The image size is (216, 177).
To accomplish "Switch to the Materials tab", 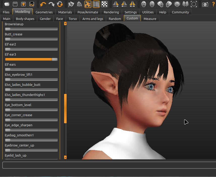I will pos(65,12).
